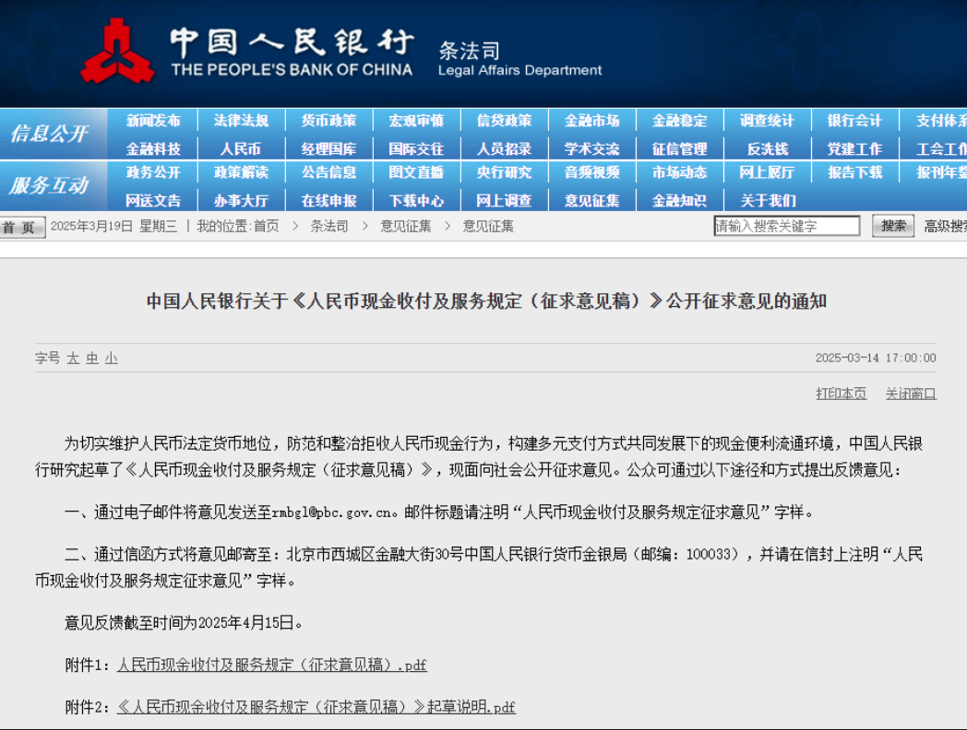Set font size to 大 (large)
The height and width of the screenshot is (730, 967).
point(73,359)
